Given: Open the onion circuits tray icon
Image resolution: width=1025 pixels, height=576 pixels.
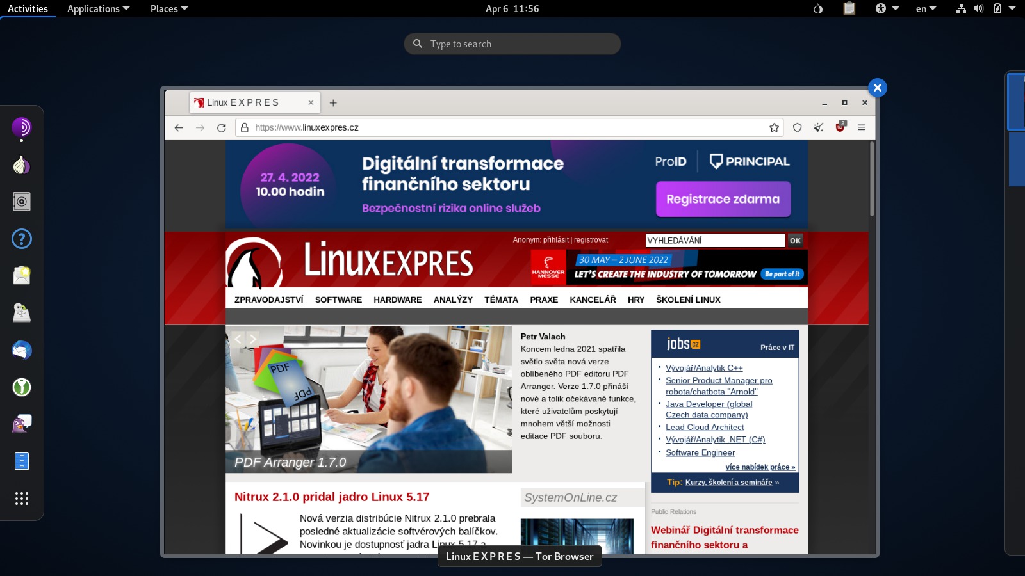Looking at the screenshot, I should pos(818,9).
